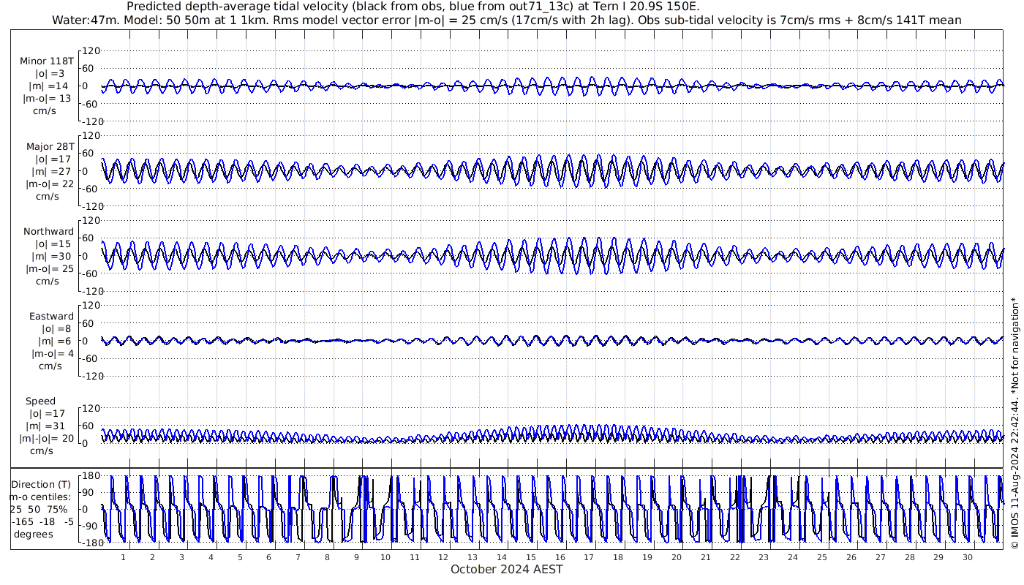Screen dimensions: 1024x585
Task: Click '|m|-|o|= 20' in the Speed panel
Action: click(x=47, y=439)
